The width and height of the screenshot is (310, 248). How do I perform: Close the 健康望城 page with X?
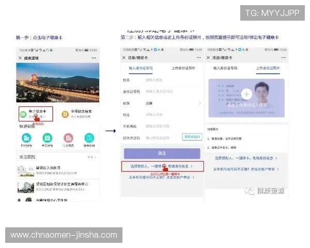(x=20, y=58)
